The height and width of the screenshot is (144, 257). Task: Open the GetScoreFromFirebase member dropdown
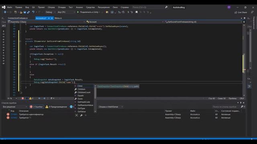(x=203, y=22)
